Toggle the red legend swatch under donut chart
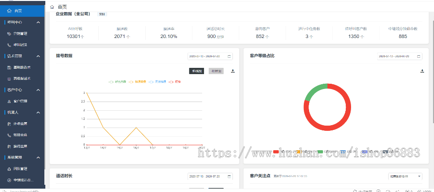 [x=276, y=152]
